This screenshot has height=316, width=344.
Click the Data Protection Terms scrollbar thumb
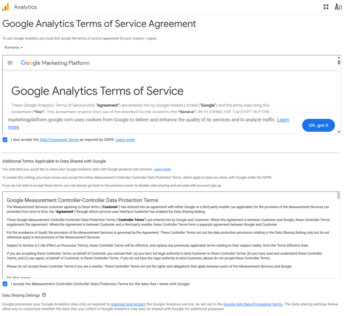click(339, 196)
